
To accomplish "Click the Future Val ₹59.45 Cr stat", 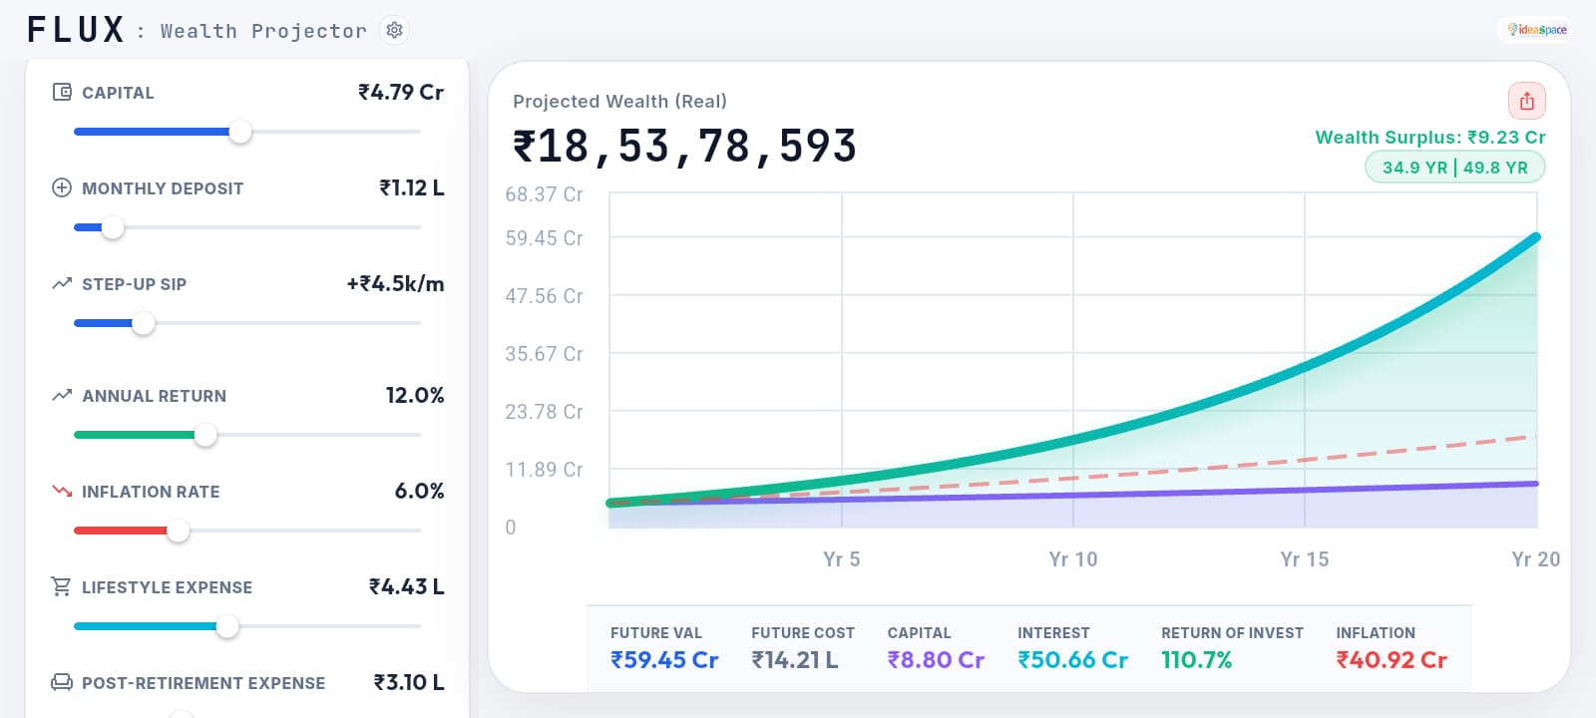I will click(664, 648).
